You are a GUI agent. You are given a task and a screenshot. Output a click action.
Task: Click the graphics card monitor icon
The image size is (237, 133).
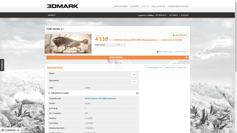click(49, 93)
